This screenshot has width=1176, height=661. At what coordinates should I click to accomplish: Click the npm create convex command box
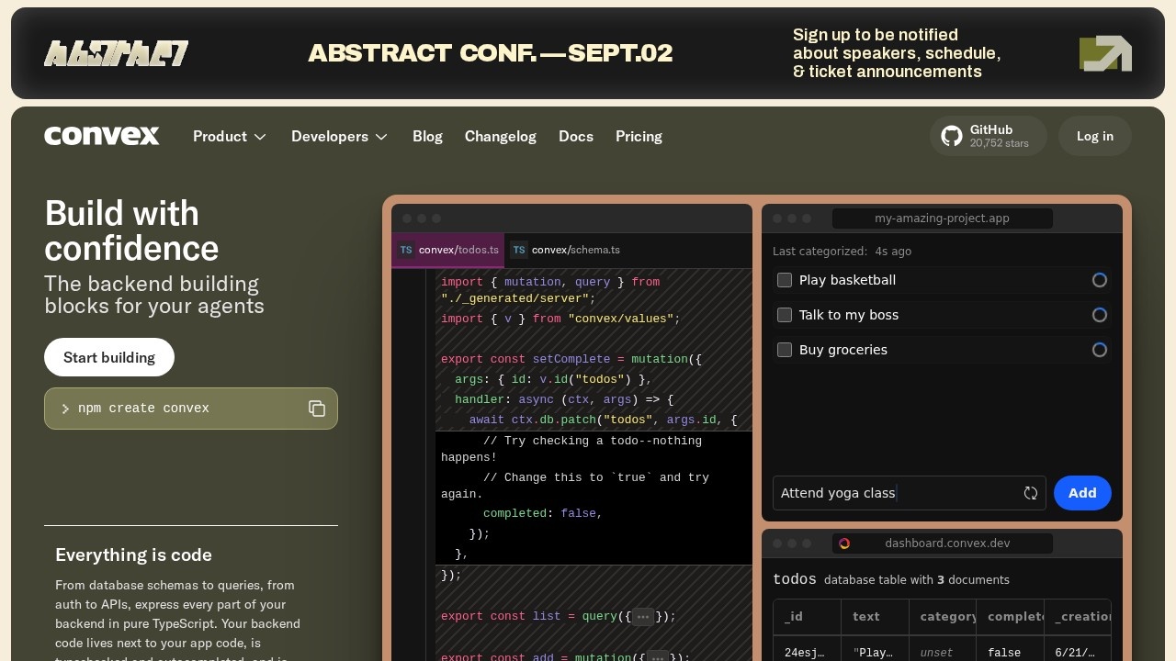pos(191,409)
